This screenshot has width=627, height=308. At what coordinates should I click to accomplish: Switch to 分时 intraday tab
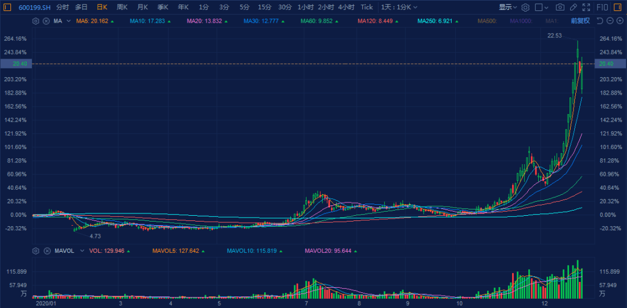tap(62, 7)
